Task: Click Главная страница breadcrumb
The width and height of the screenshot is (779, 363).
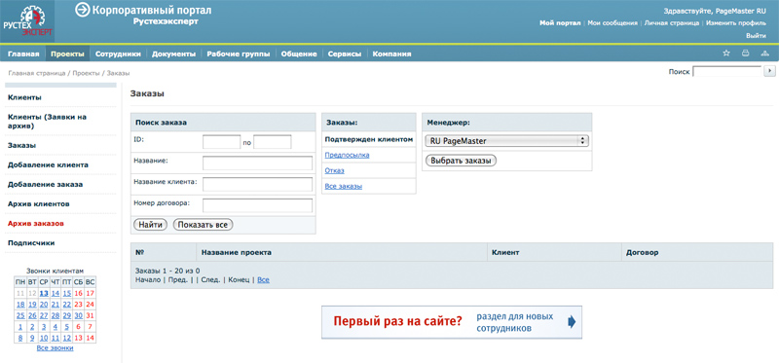Action: pyautogui.click(x=37, y=73)
